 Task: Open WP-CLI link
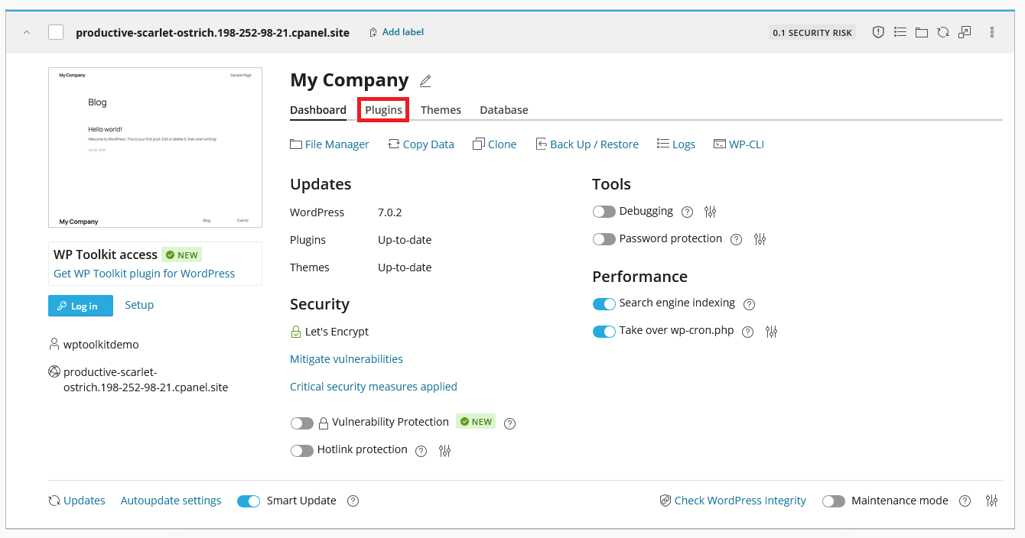[739, 144]
